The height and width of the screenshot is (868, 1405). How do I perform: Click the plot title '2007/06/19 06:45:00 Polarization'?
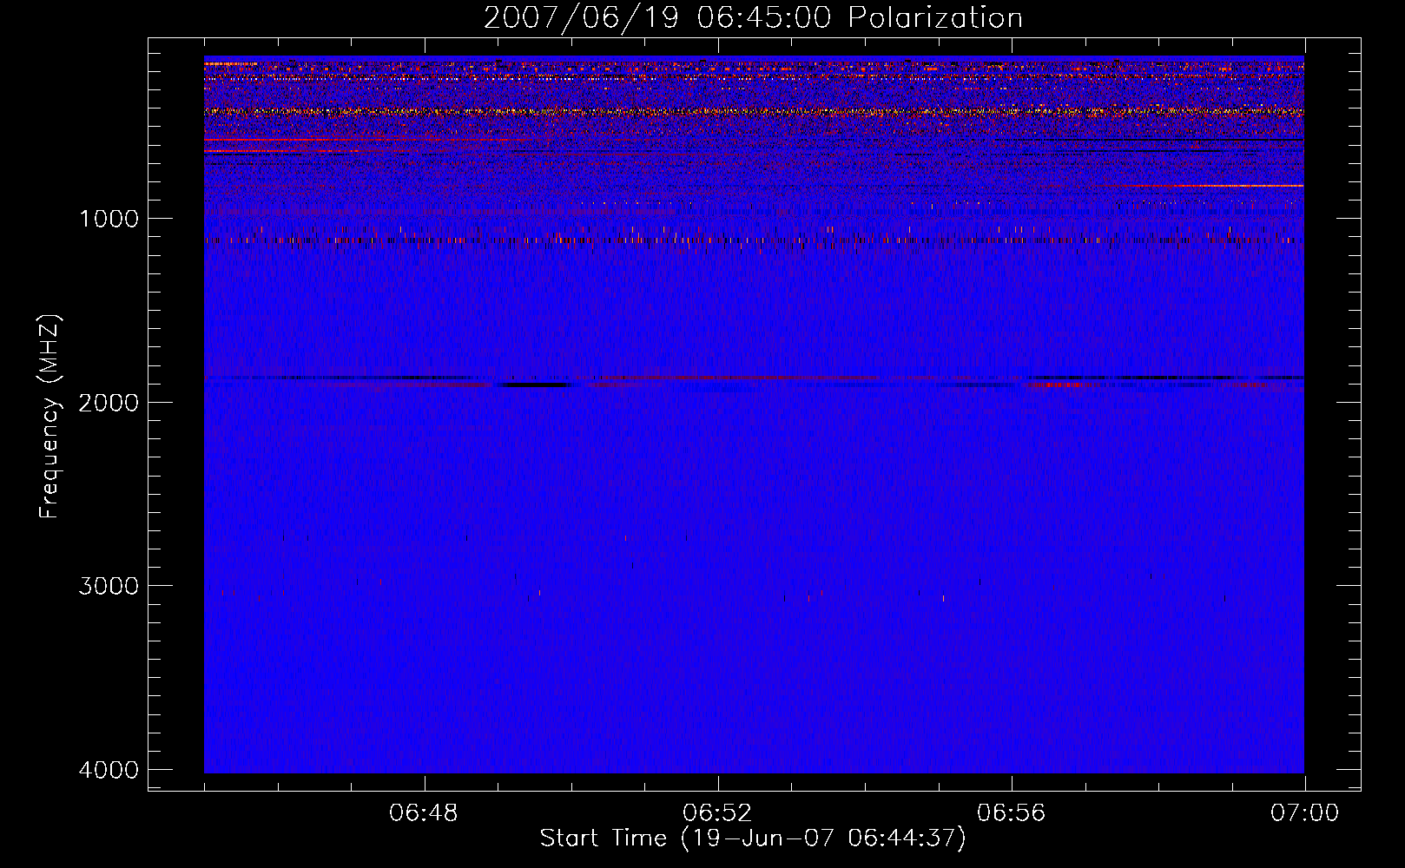[753, 18]
